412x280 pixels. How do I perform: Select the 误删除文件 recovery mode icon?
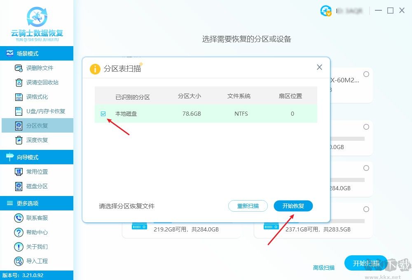(x=19, y=68)
